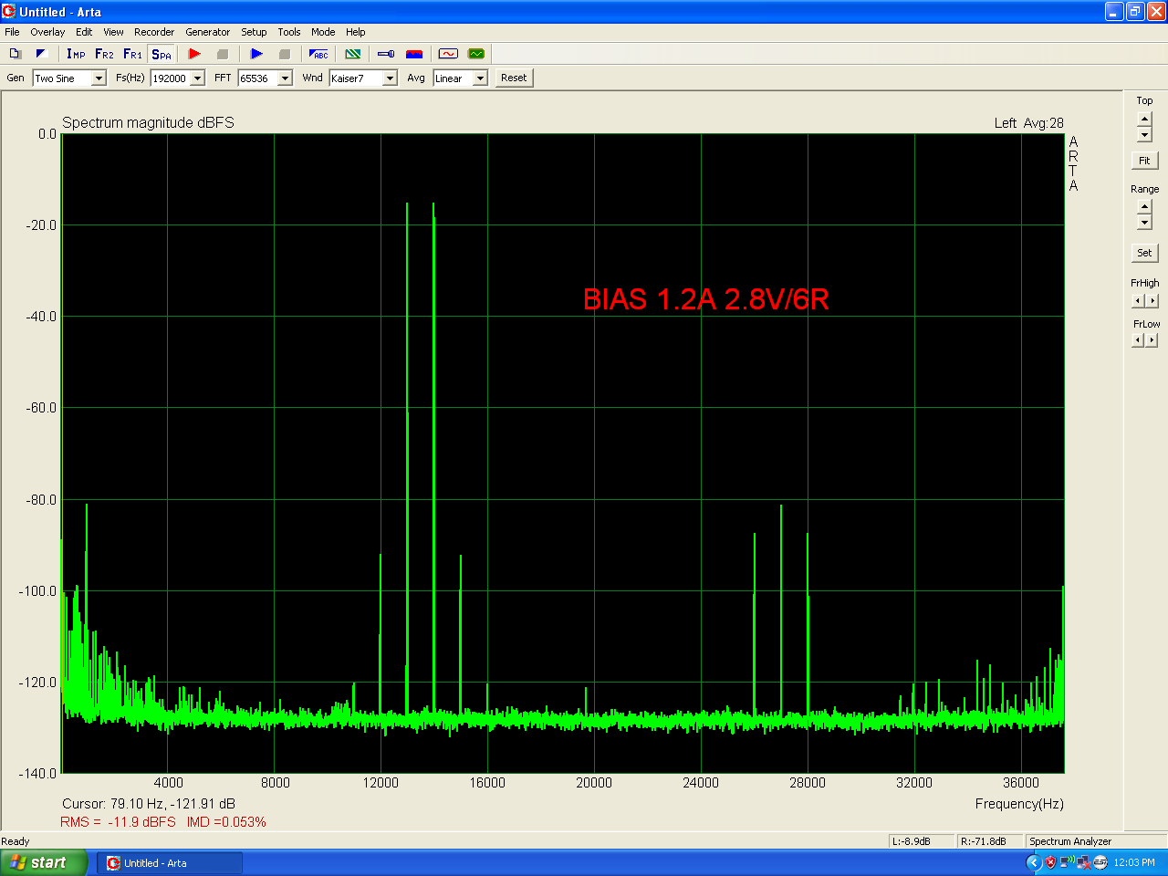This screenshot has height=876, width=1168.
Task: Increase graph Top with up arrow
Action: pos(1144,119)
